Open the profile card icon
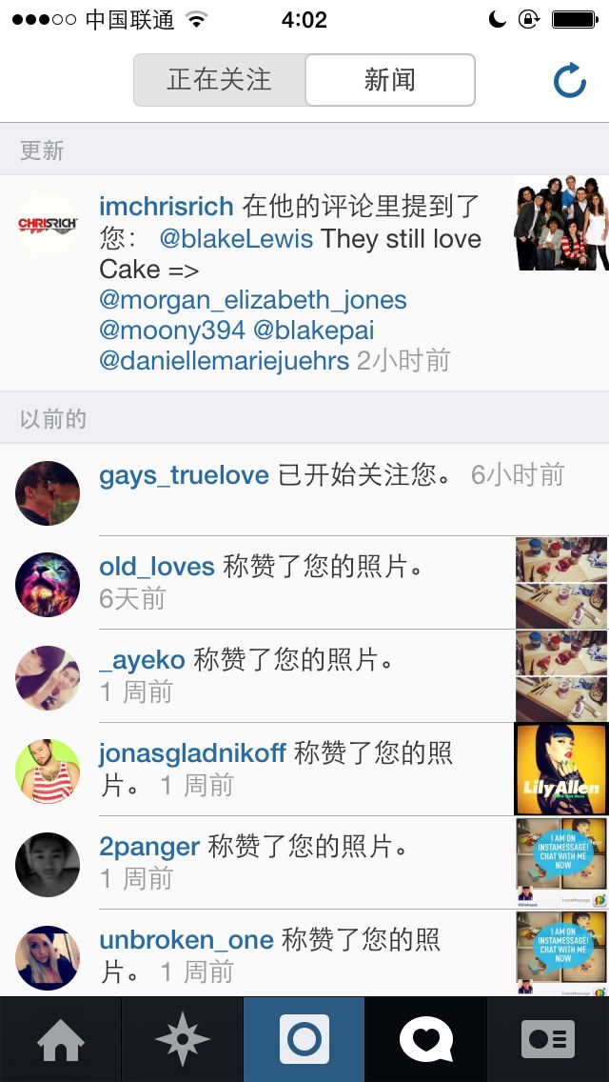 point(548,1039)
